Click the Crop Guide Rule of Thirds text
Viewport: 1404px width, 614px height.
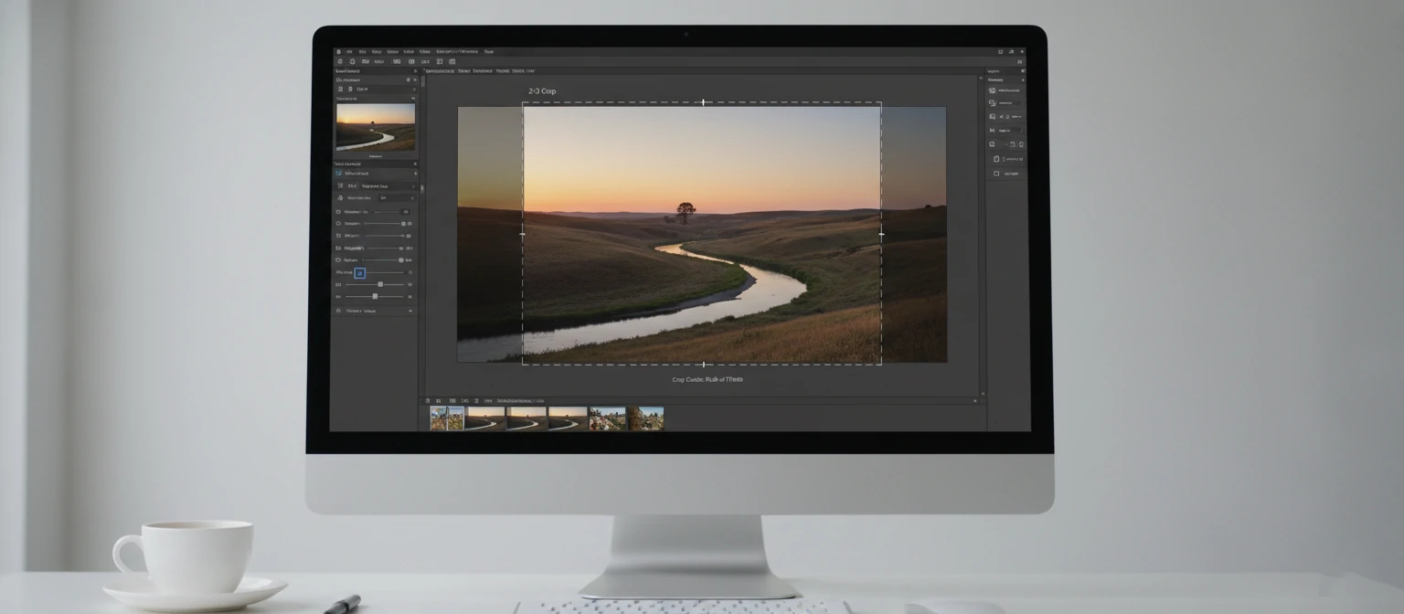pos(707,377)
